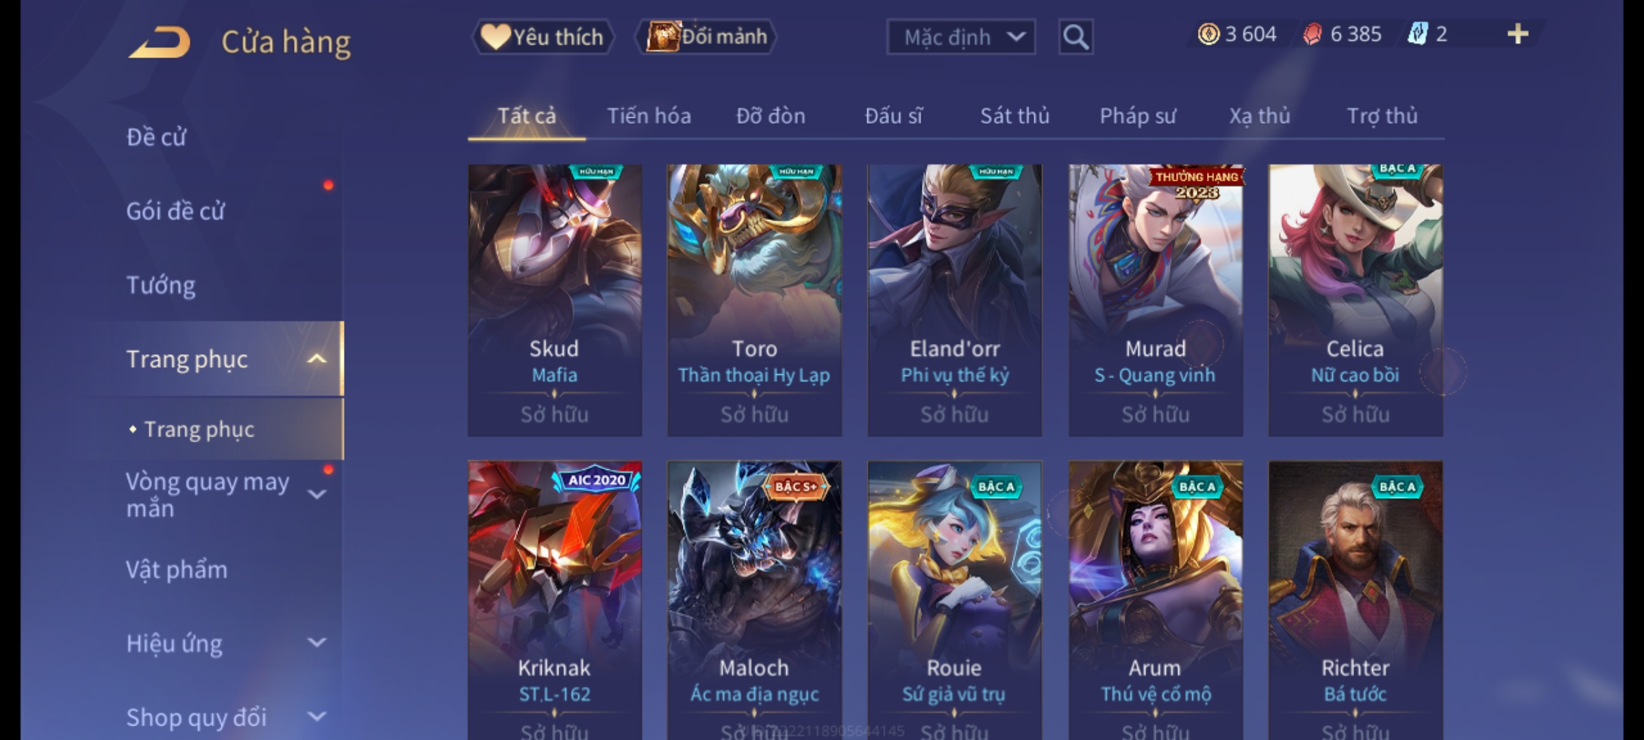Switch to the Tiến hóa tab
This screenshot has height=740, width=1644.
[649, 116]
